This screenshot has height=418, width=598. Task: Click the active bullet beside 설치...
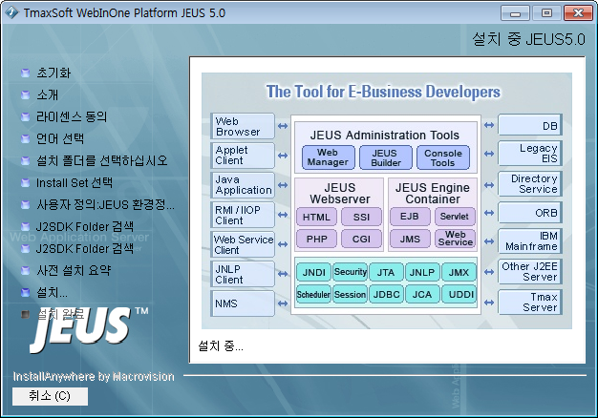pyautogui.click(x=25, y=293)
